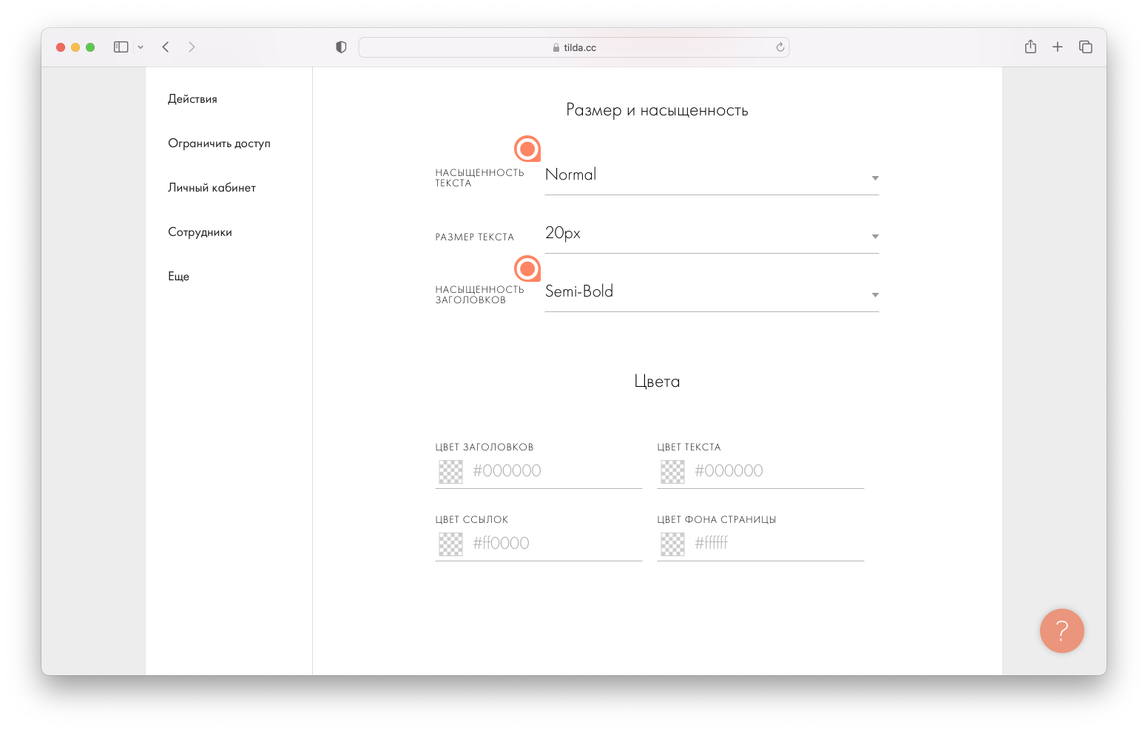The image size is (1148, 730).
Task: Open sidebar options chevron in toolbar
Action: 141,47
